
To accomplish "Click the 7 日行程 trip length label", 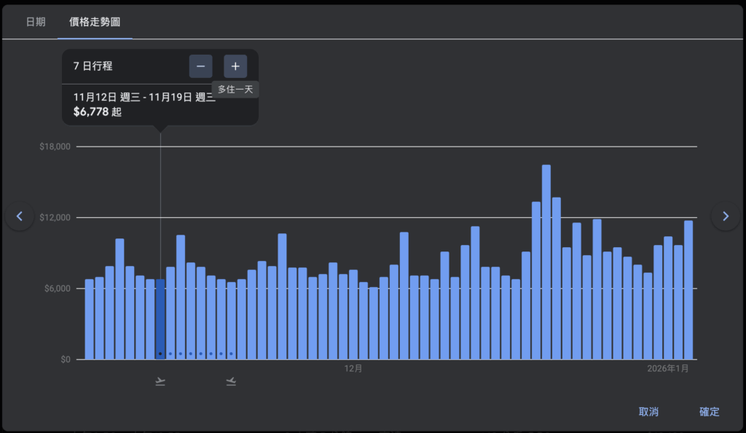I will [x=93, y=66].
